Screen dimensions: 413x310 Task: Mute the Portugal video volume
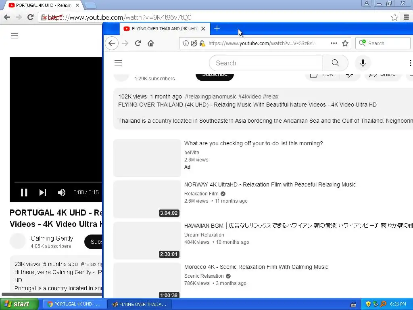click(x=62, y=193)
